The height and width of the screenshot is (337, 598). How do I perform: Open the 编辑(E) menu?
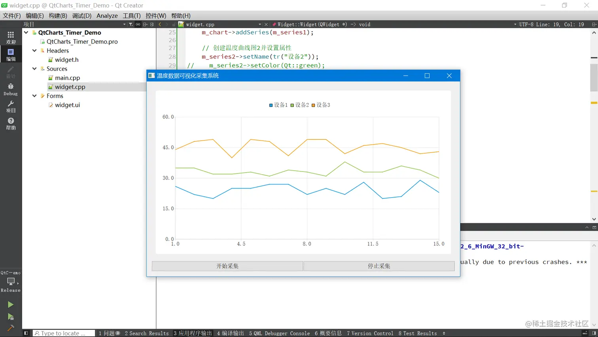35,15
